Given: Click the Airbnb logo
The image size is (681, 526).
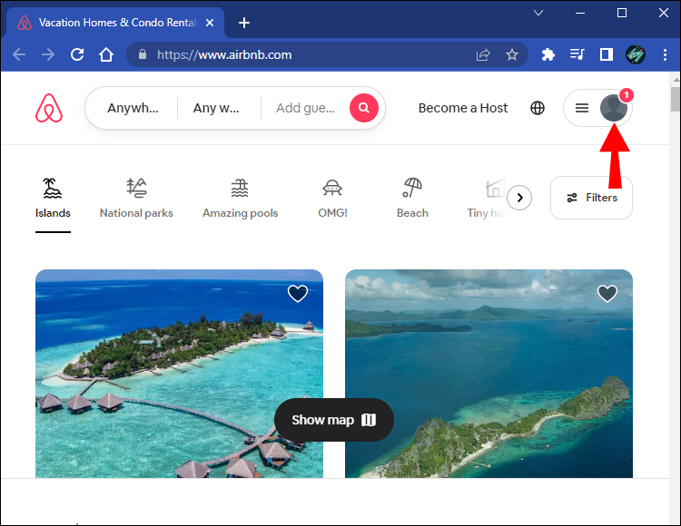Looking at the screenshot, I should click(x=49, y=108).
